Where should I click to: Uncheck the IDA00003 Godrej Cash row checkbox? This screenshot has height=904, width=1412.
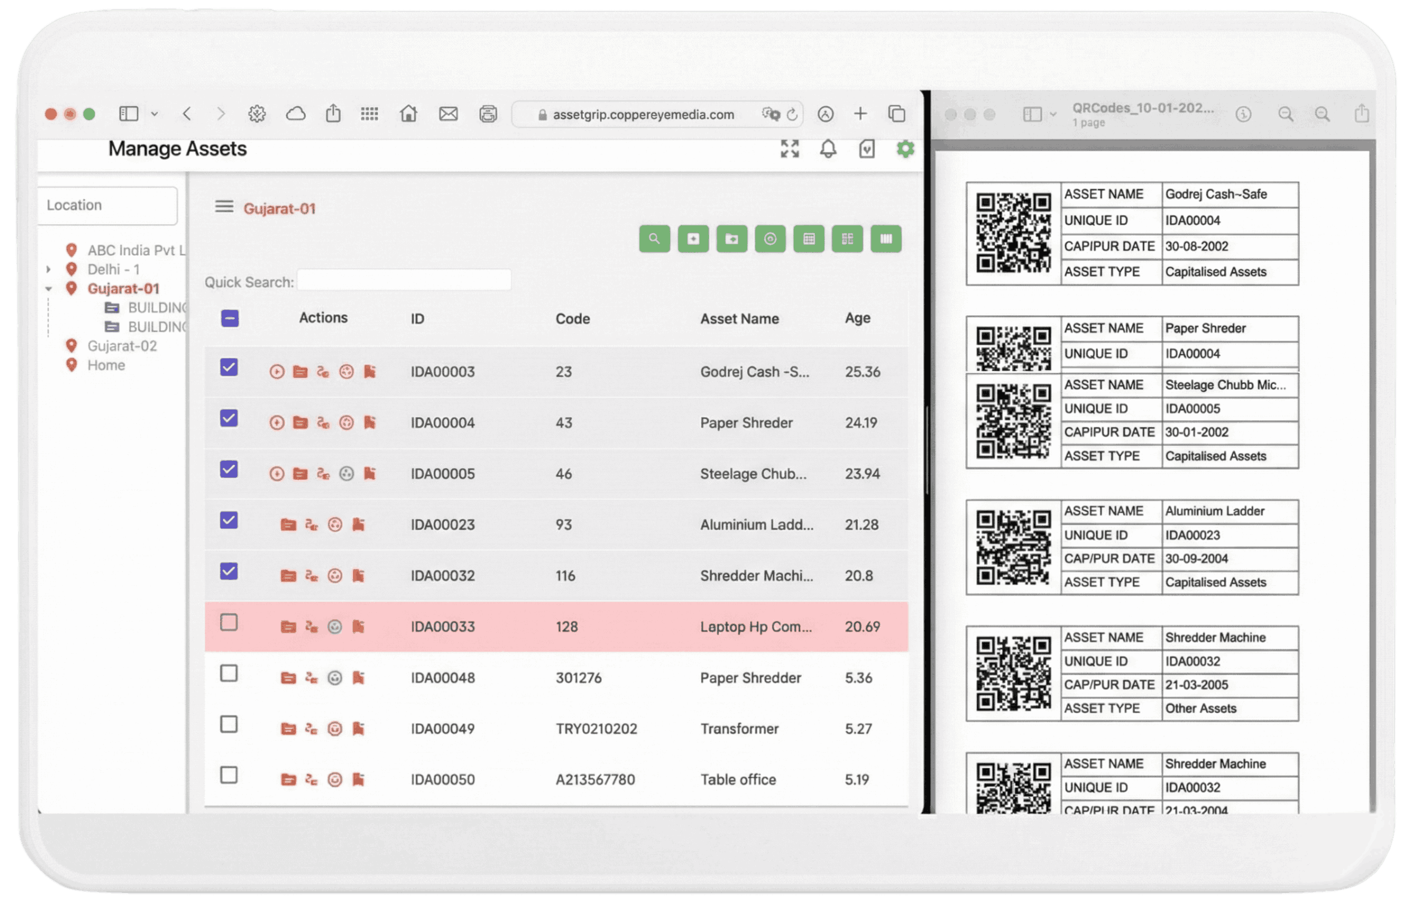click(x=229, y=368)
